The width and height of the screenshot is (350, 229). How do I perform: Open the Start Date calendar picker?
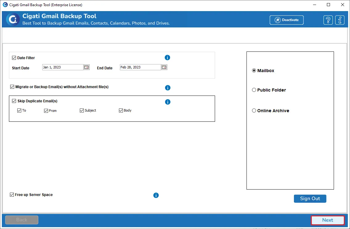tap(87, 67)
